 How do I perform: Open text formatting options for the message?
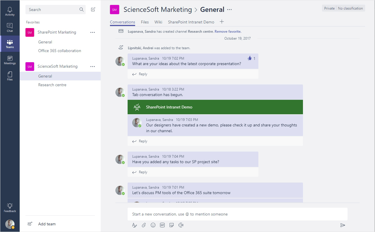[135, 225]
